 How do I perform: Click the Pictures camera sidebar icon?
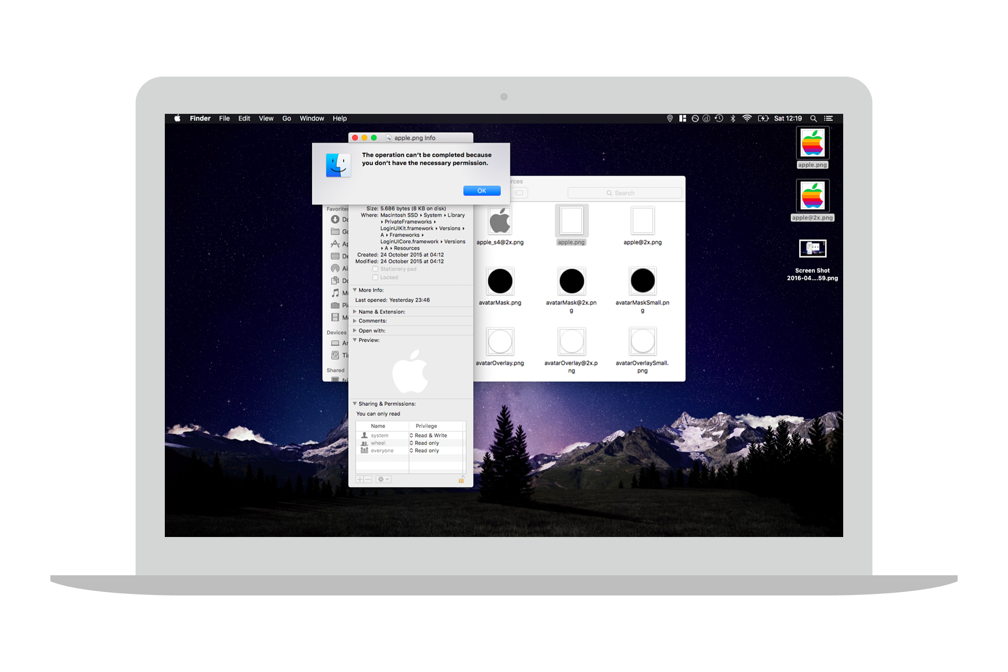[335, 305]
